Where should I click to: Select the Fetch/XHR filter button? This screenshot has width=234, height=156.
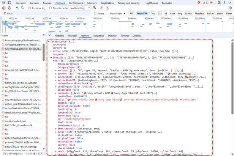142,13
